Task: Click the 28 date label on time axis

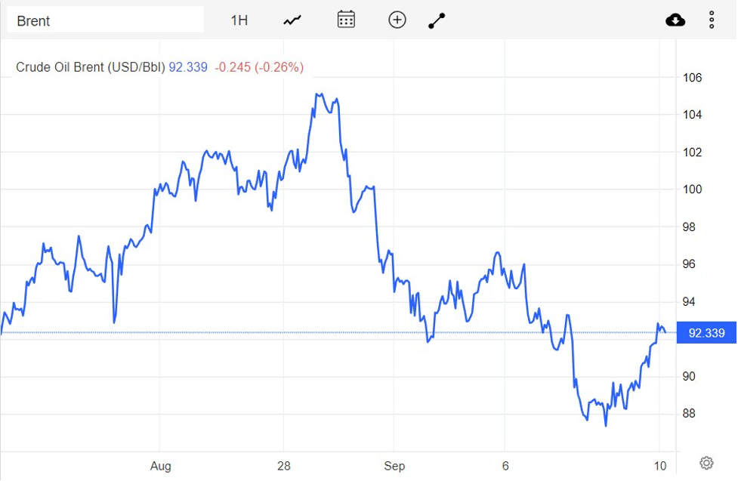Action: pyautogui.click(x=284, y=466)
